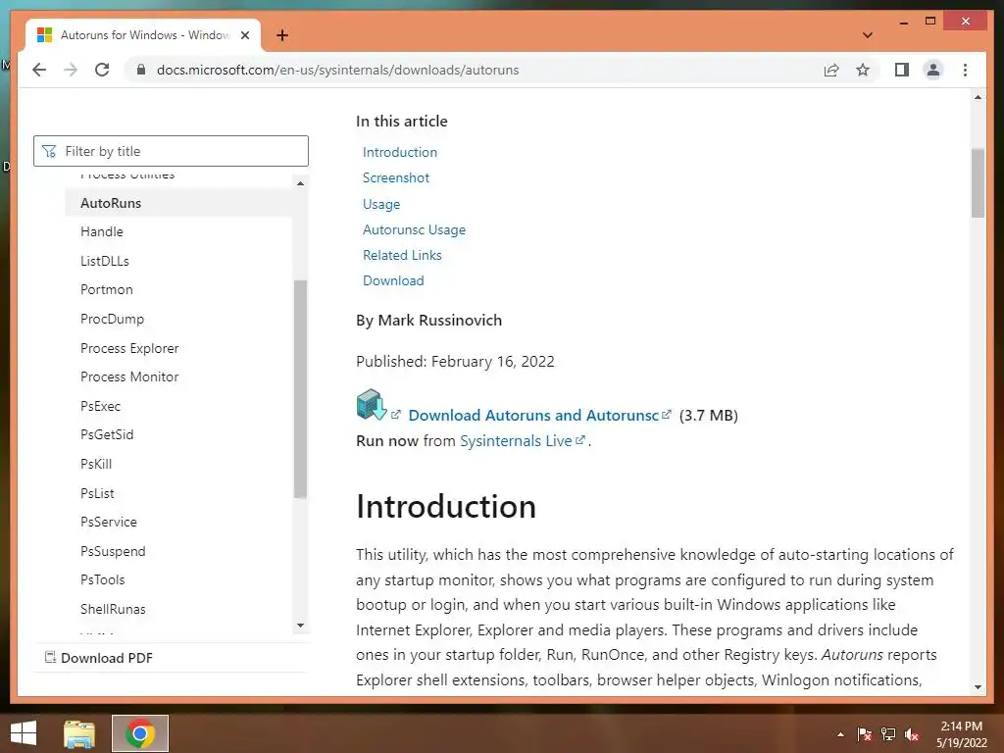Click the sidebar scrollbar thumb

click(x=300, y=388)
